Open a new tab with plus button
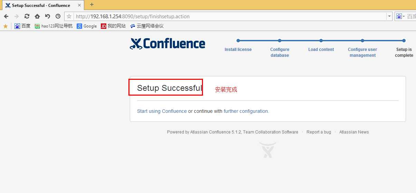 coord(92,4)
